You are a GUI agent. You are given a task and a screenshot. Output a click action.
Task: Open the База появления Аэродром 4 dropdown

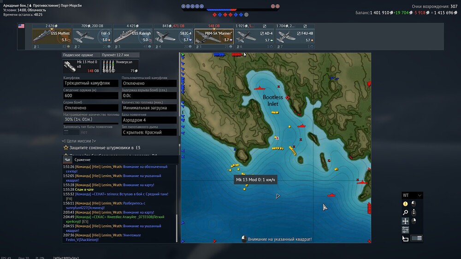[149, 120]
